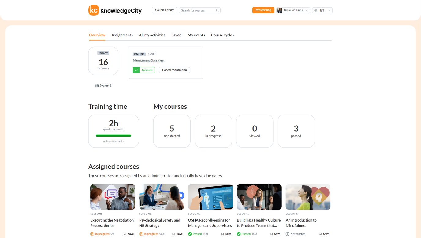Open the My learning dropdown button

click(x=263, y=10)
